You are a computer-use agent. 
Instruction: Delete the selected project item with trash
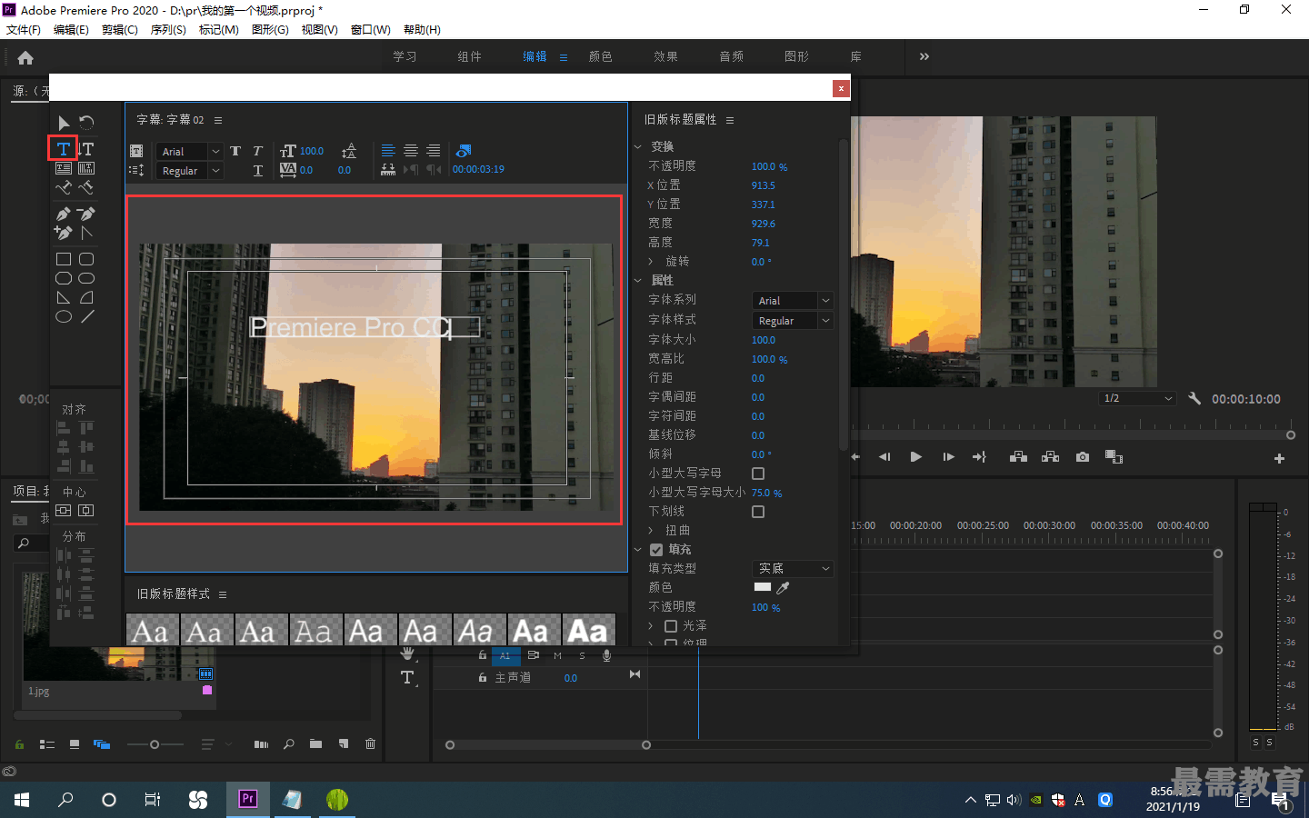pos(371,744)
